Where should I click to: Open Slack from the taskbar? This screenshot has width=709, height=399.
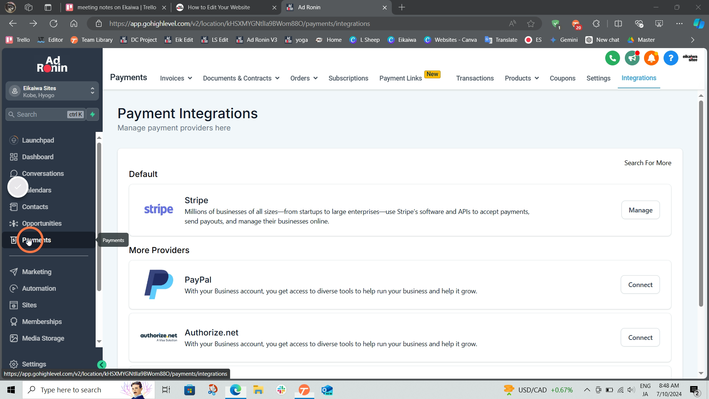pyautogui.click(x=281, y=390)
